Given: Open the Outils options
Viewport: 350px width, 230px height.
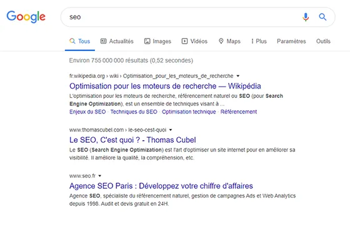Looking at the screenshot, I should point(323,41).
